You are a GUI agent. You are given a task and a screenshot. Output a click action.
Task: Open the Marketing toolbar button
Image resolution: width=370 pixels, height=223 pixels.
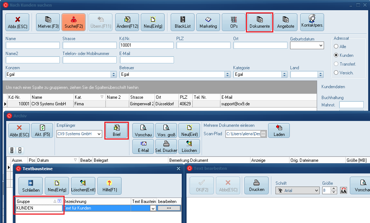point(208,23)
